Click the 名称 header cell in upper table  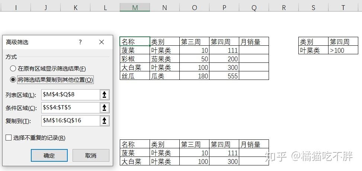click(135, 42)
